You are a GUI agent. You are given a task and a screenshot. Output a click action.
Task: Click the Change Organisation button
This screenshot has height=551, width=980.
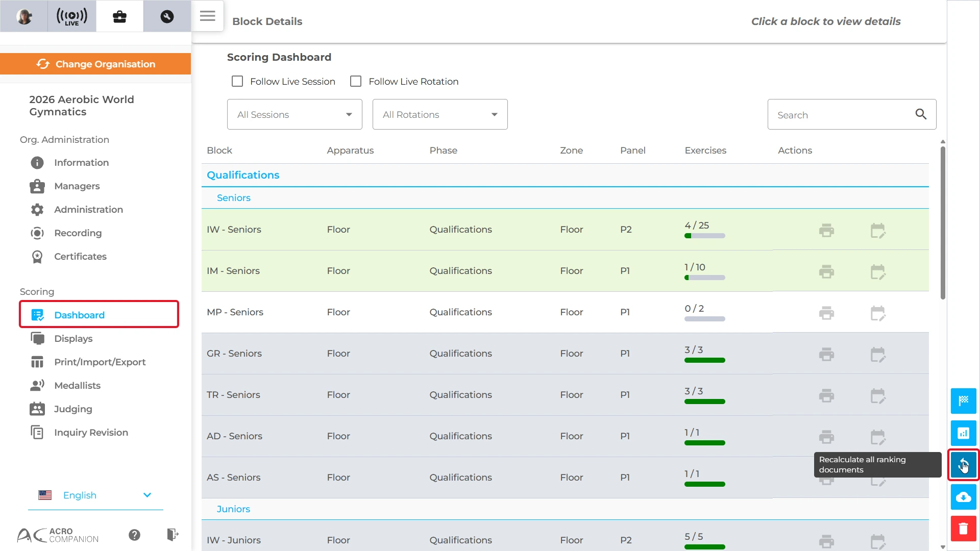coord(95,64)
